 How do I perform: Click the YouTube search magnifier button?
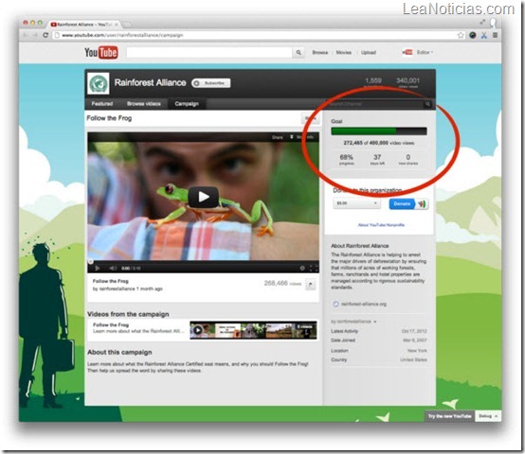point(299,52)
